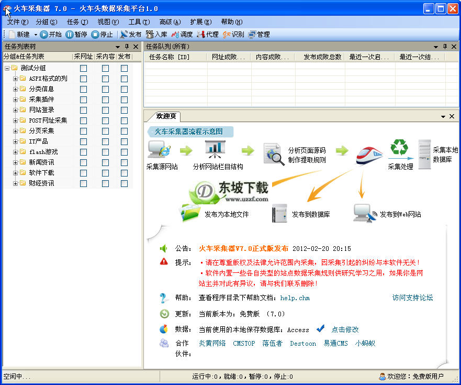Check 采内容 for ASPX格式的列
The height and width of the screenshot is (385, 461).
pos(105,79)
